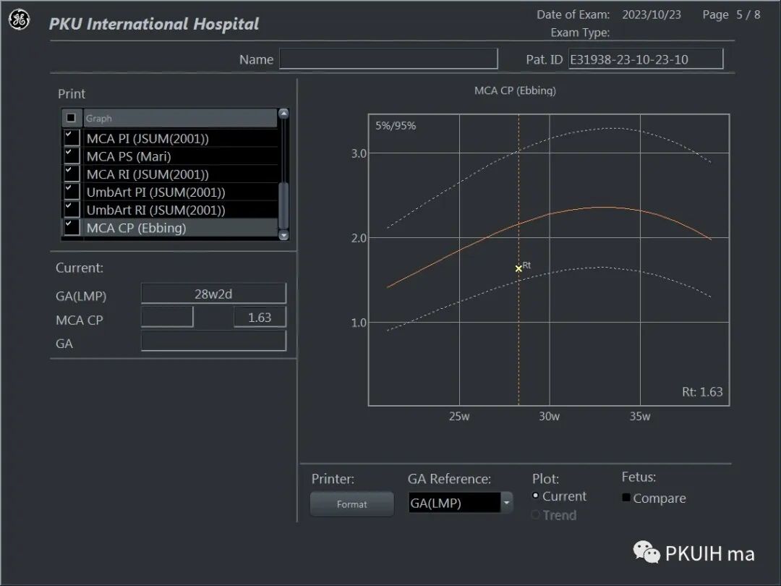
Task: Click the empty GA field
Action: tap(213, 341)
